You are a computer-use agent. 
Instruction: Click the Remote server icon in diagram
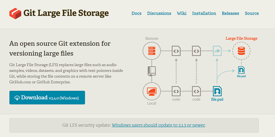tap(152, 51)
